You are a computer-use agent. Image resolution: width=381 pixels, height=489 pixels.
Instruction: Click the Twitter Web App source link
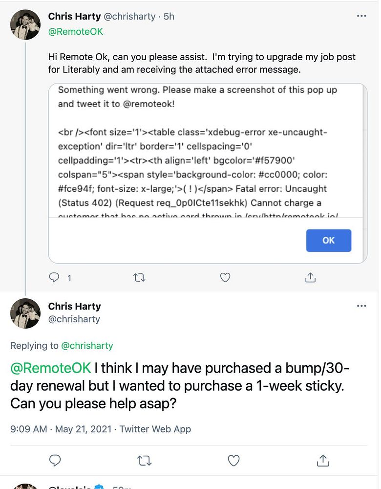pos(155,429)
